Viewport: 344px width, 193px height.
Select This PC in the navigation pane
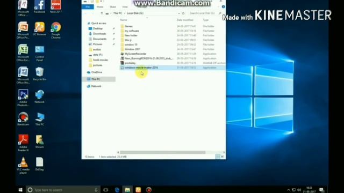click(99, 79)
